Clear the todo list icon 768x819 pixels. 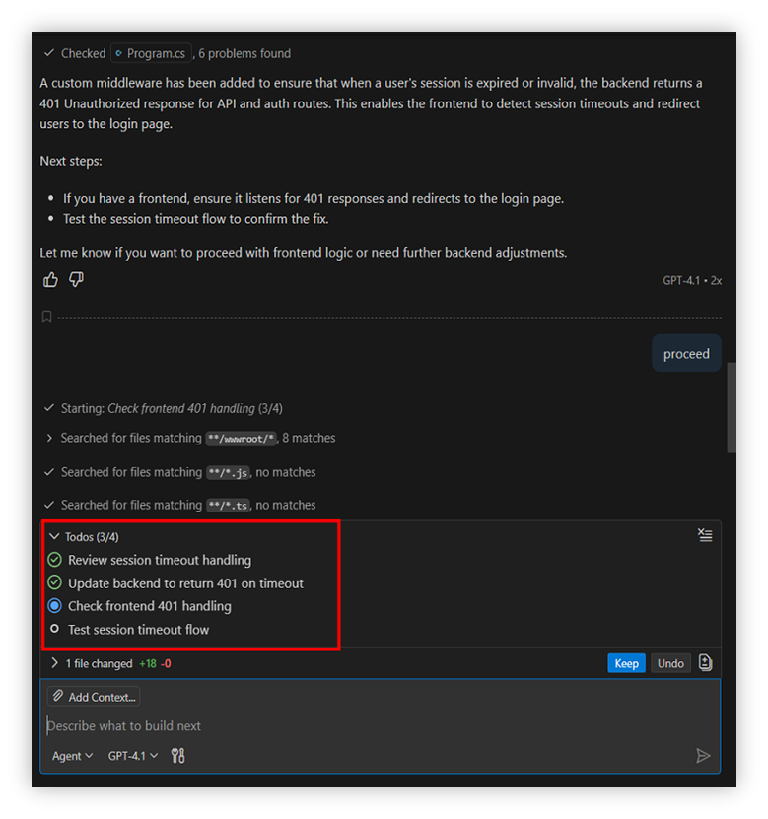click(705, 535)
